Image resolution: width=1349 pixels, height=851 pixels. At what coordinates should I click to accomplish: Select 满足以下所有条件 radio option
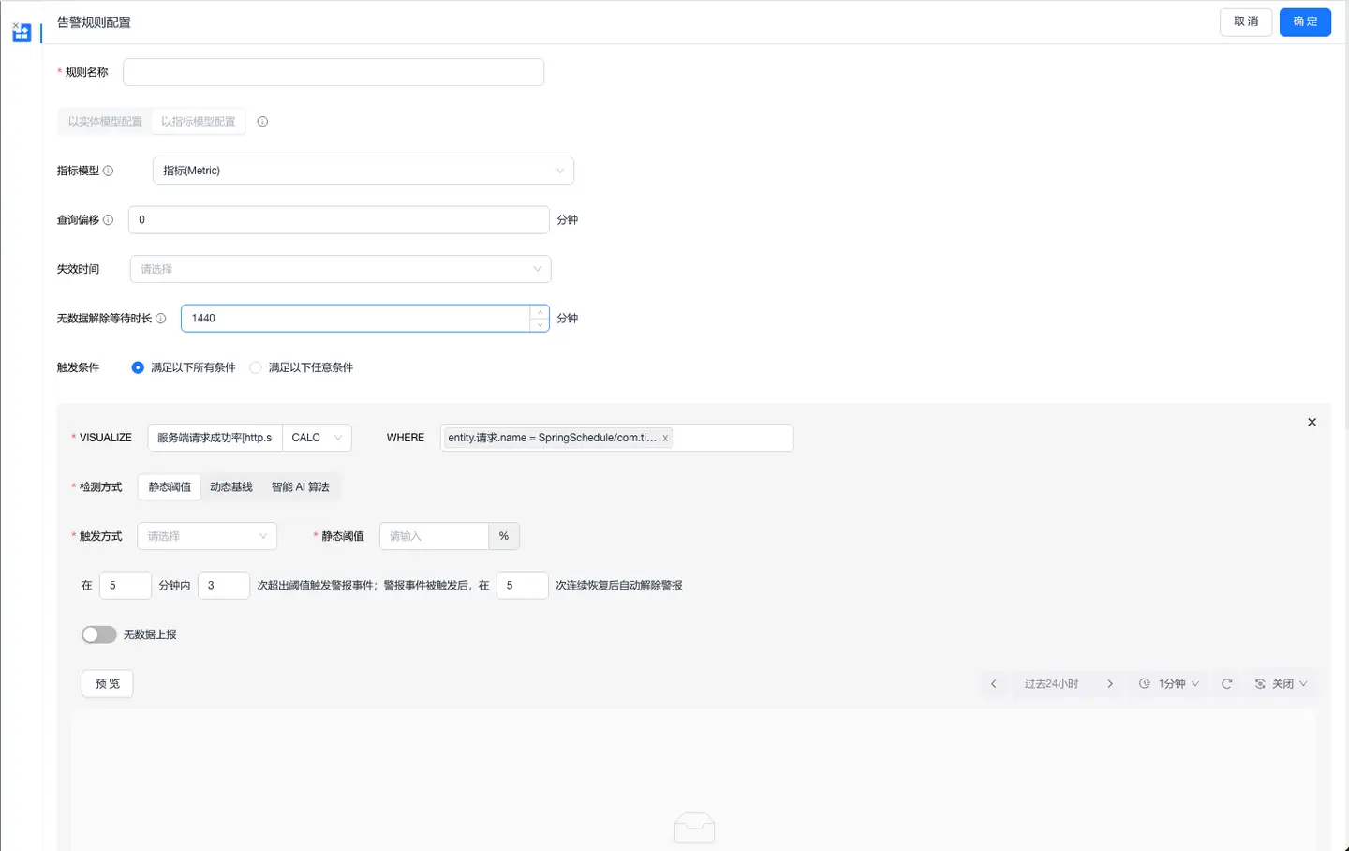coord(138,367)
